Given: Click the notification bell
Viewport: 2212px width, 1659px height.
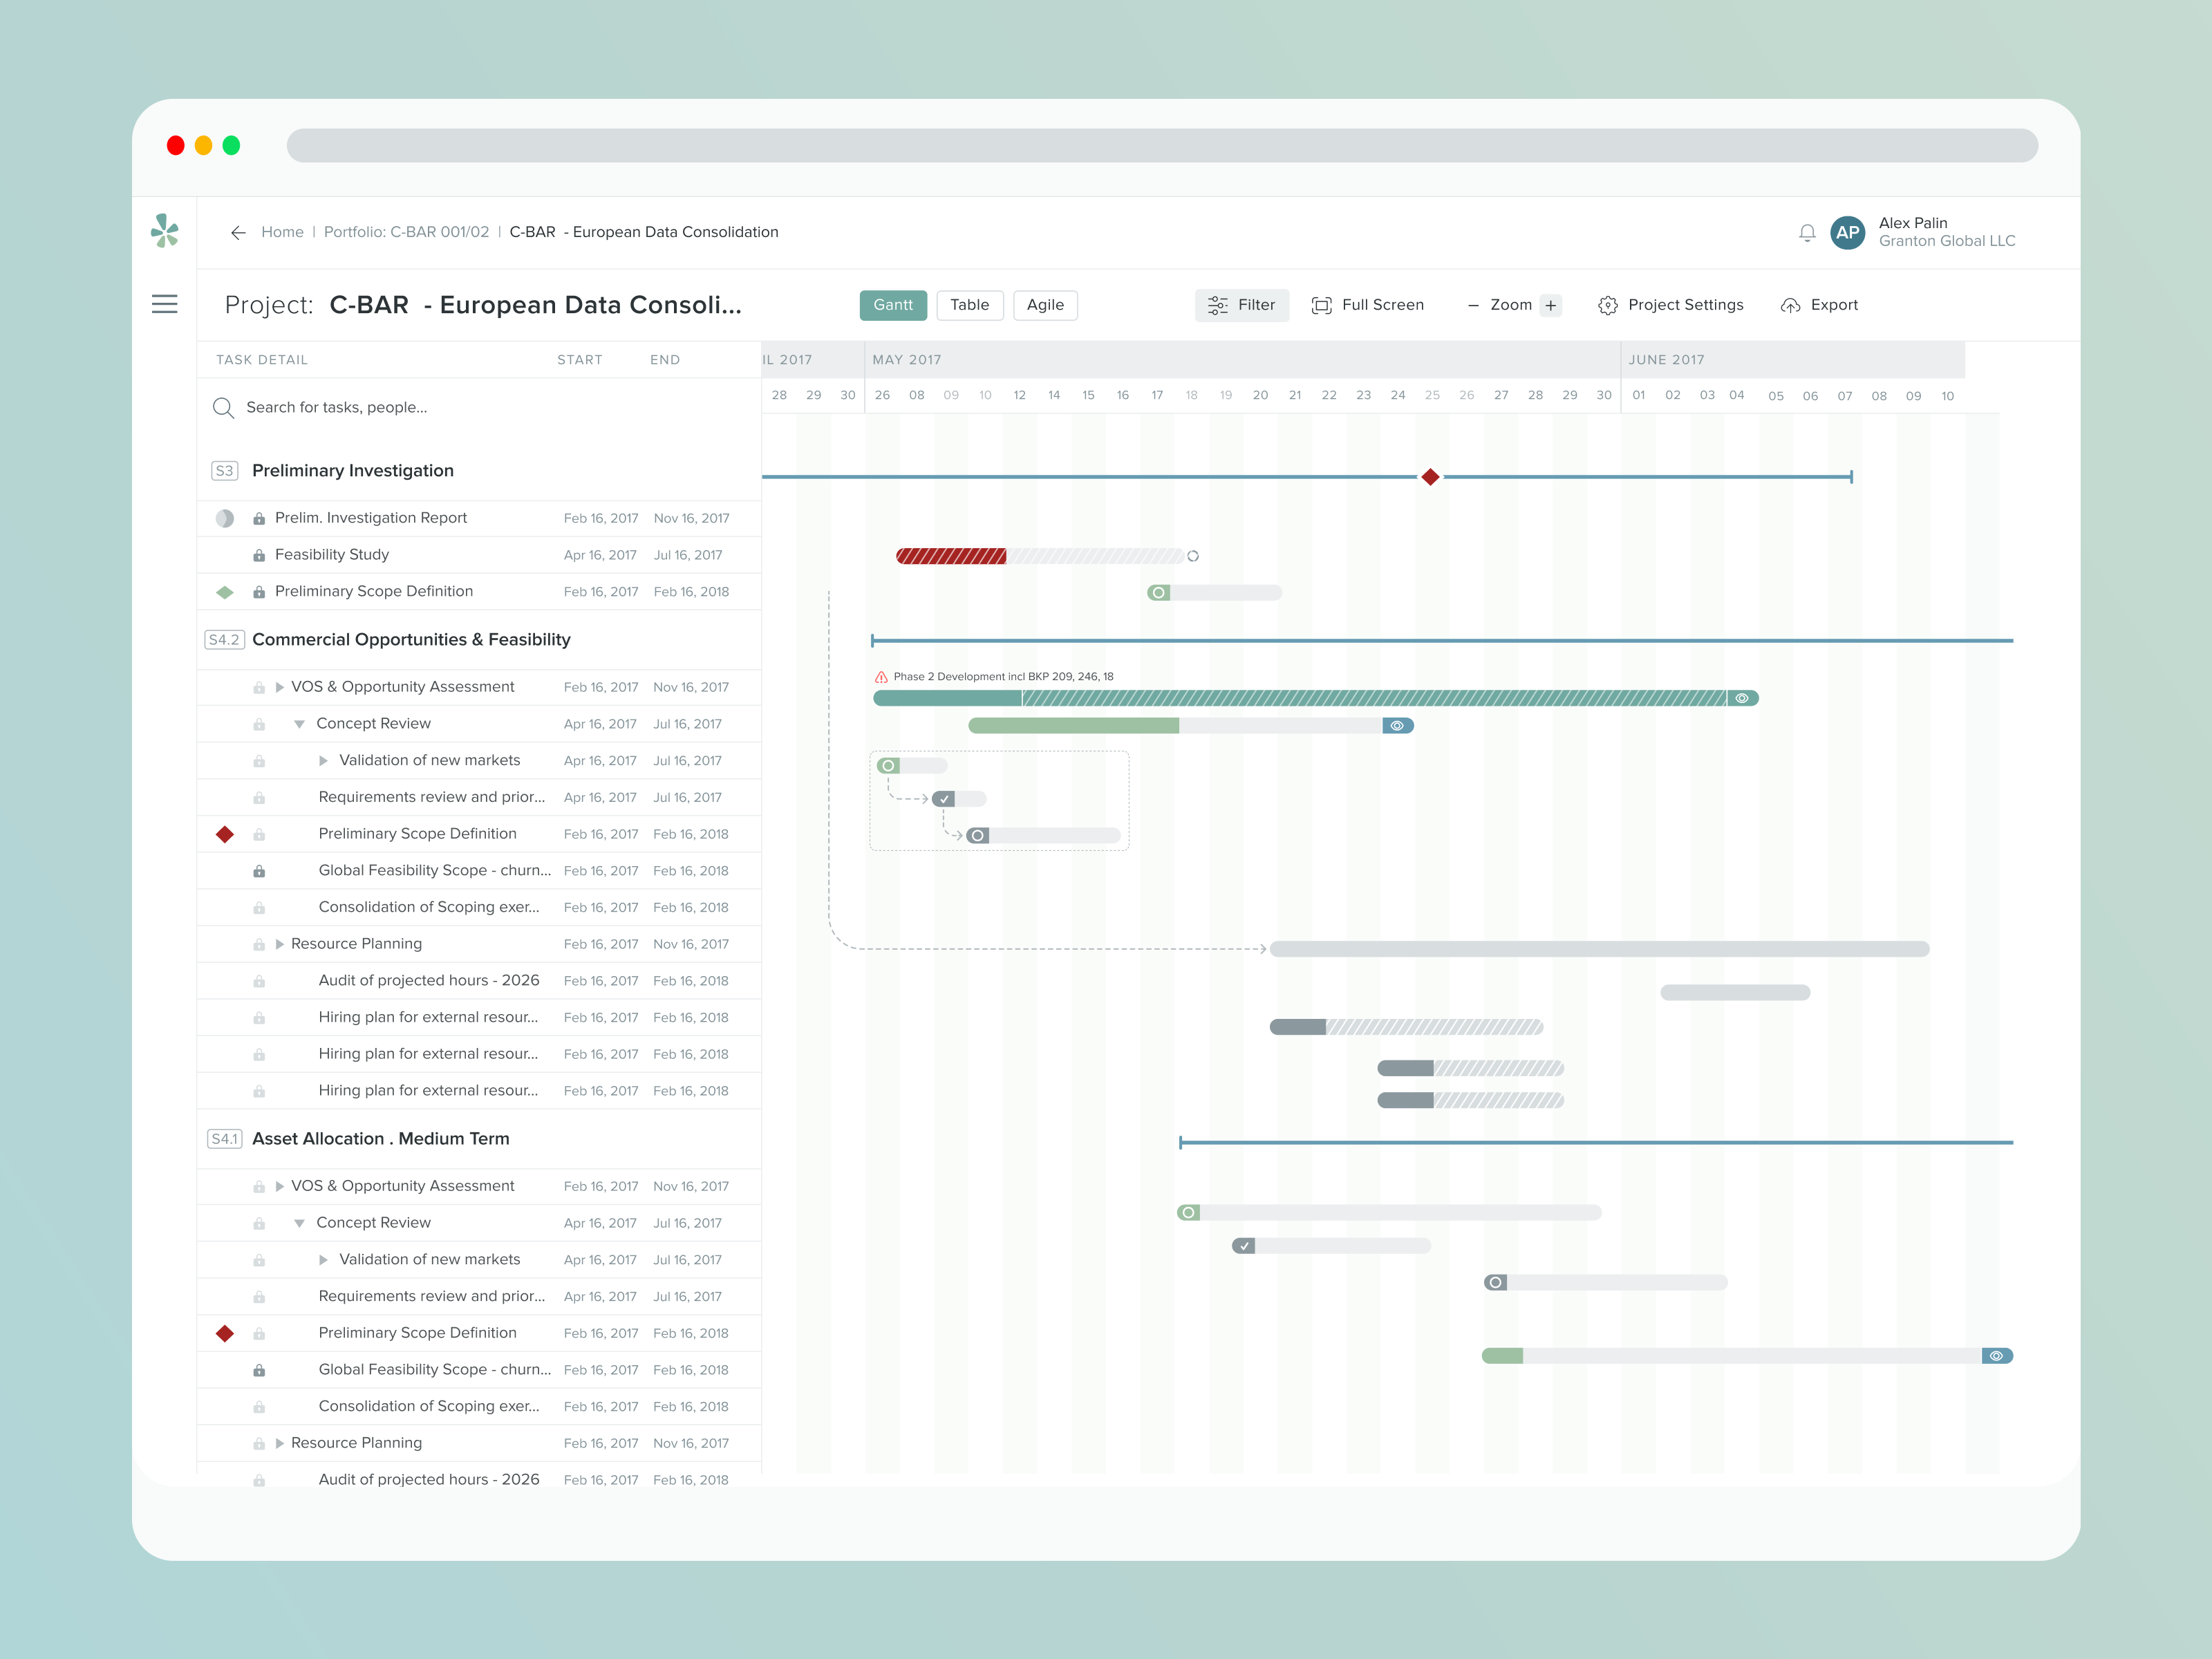Looking at the screenshot, I should click(1807, 233).
